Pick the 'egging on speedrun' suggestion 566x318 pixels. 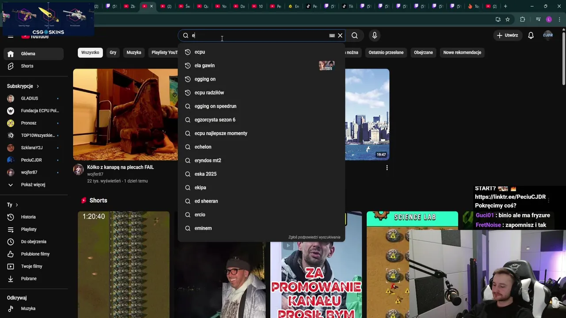click(x=261, y=106)
